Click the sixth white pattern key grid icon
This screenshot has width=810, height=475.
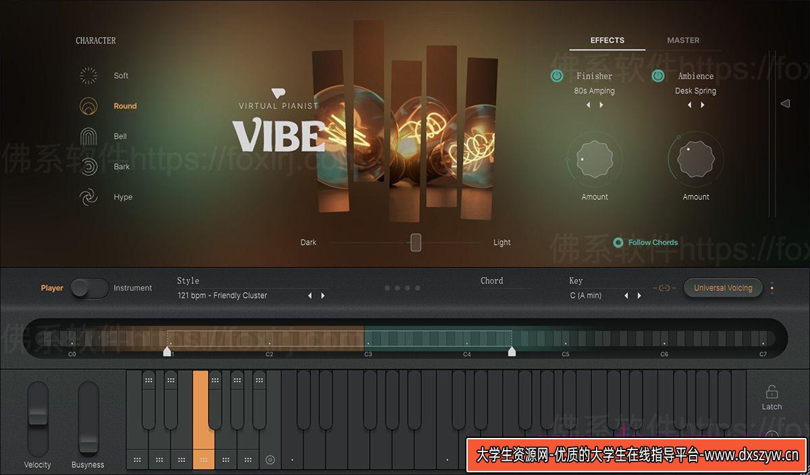pos(248,460)
